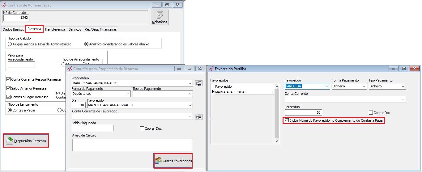Click the Proprietário Remessa icon button
Image resolution: width=422 pixels, height=172 pixels.
tap(10, 141)
